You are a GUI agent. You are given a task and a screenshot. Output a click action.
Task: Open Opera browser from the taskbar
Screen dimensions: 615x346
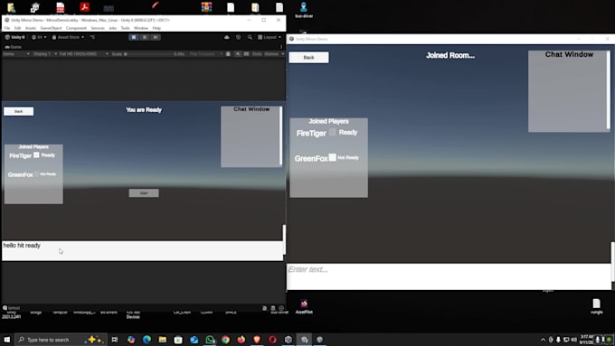click(272, 340)
